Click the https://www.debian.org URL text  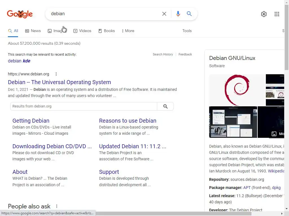pyautogui.click(x=29, y=74)
